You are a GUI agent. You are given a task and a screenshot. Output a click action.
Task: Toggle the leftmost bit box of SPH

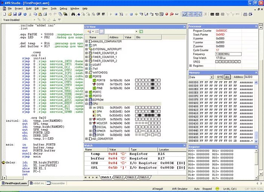[x=137, y=111]
